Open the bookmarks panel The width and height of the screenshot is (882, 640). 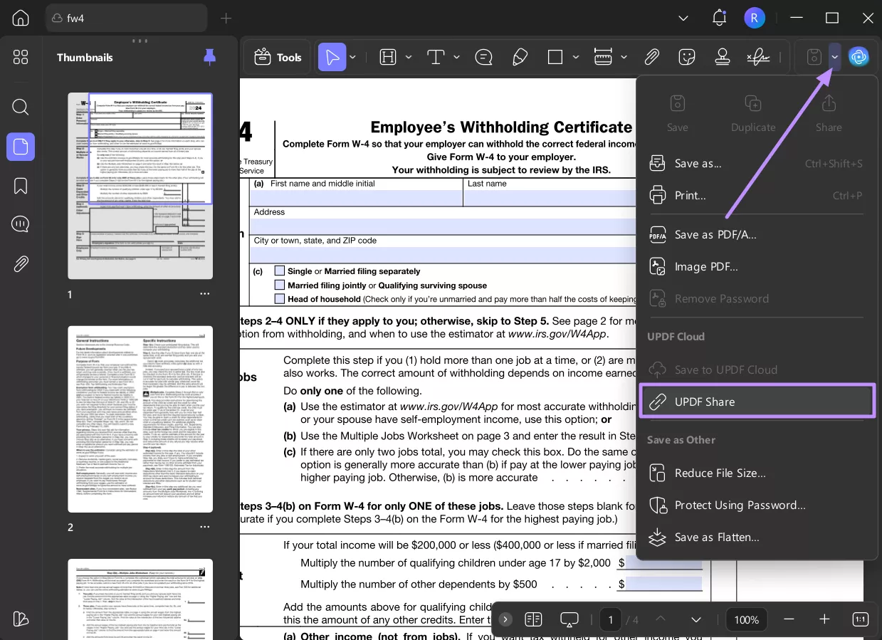(x=21, y=186)
